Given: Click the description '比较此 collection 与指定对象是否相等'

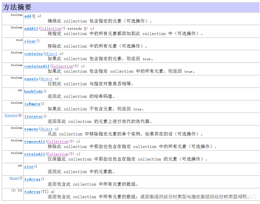Looking at the screenshot, I should (90, 84).
